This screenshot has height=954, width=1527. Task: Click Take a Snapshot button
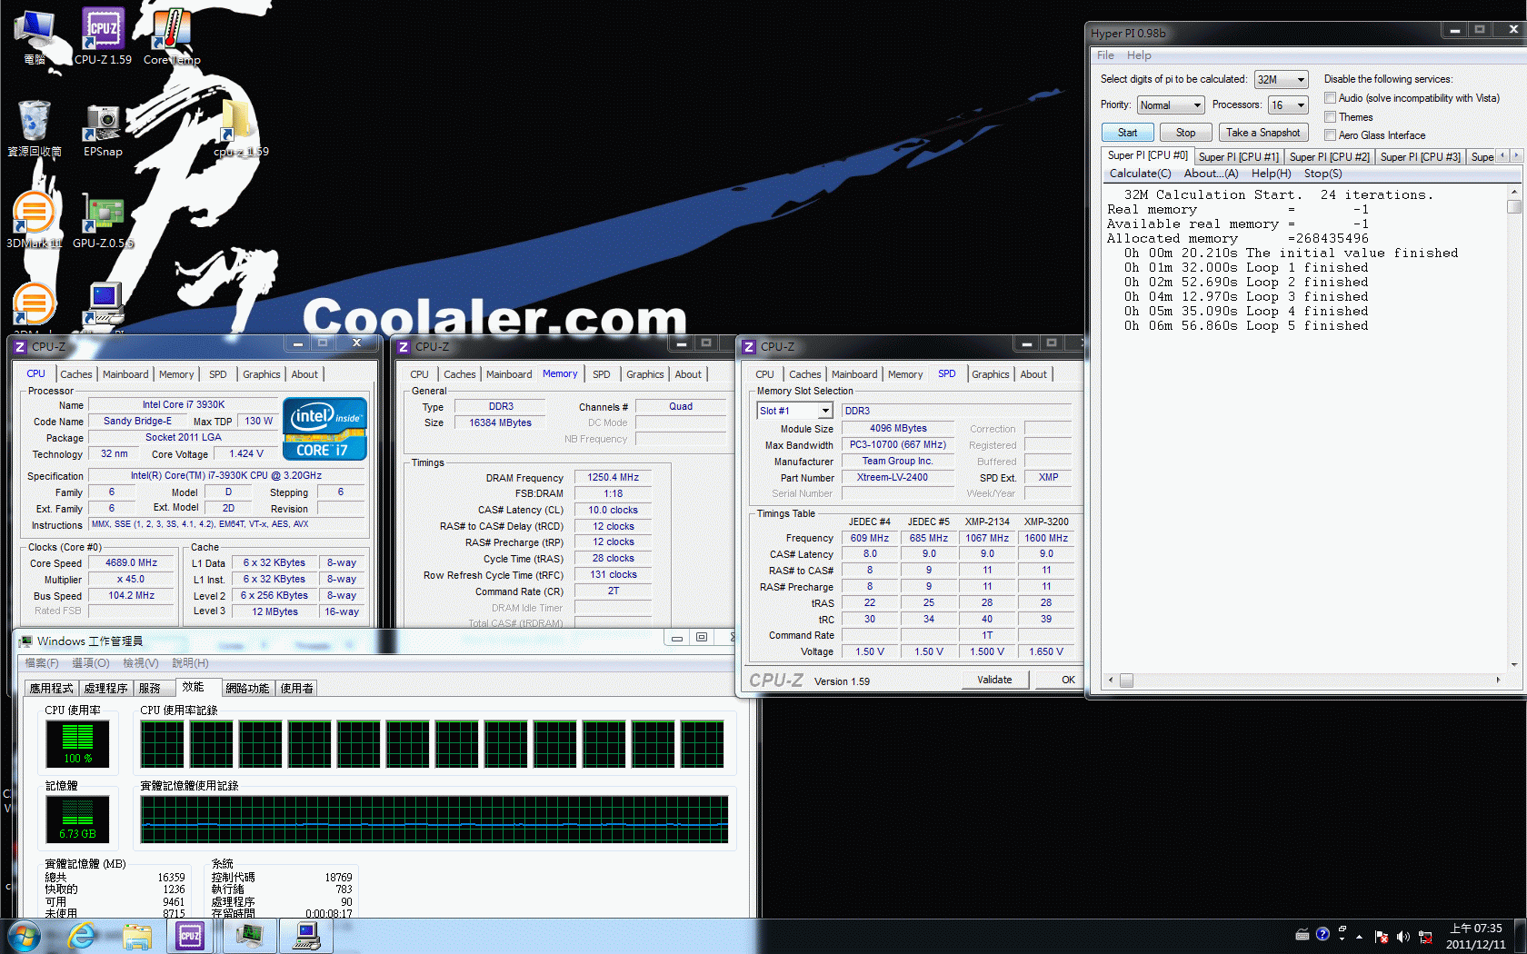1263,133
